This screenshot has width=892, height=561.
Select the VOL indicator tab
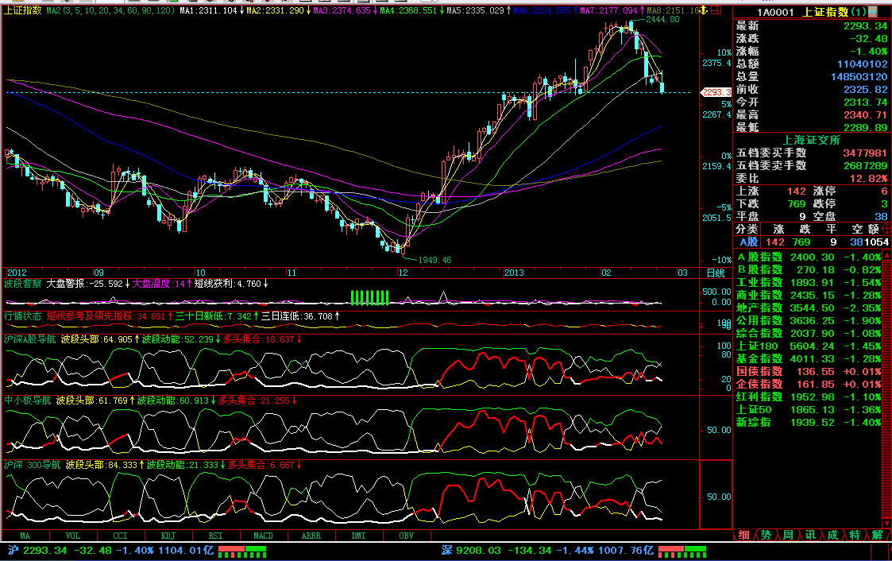tap(72, 536)
